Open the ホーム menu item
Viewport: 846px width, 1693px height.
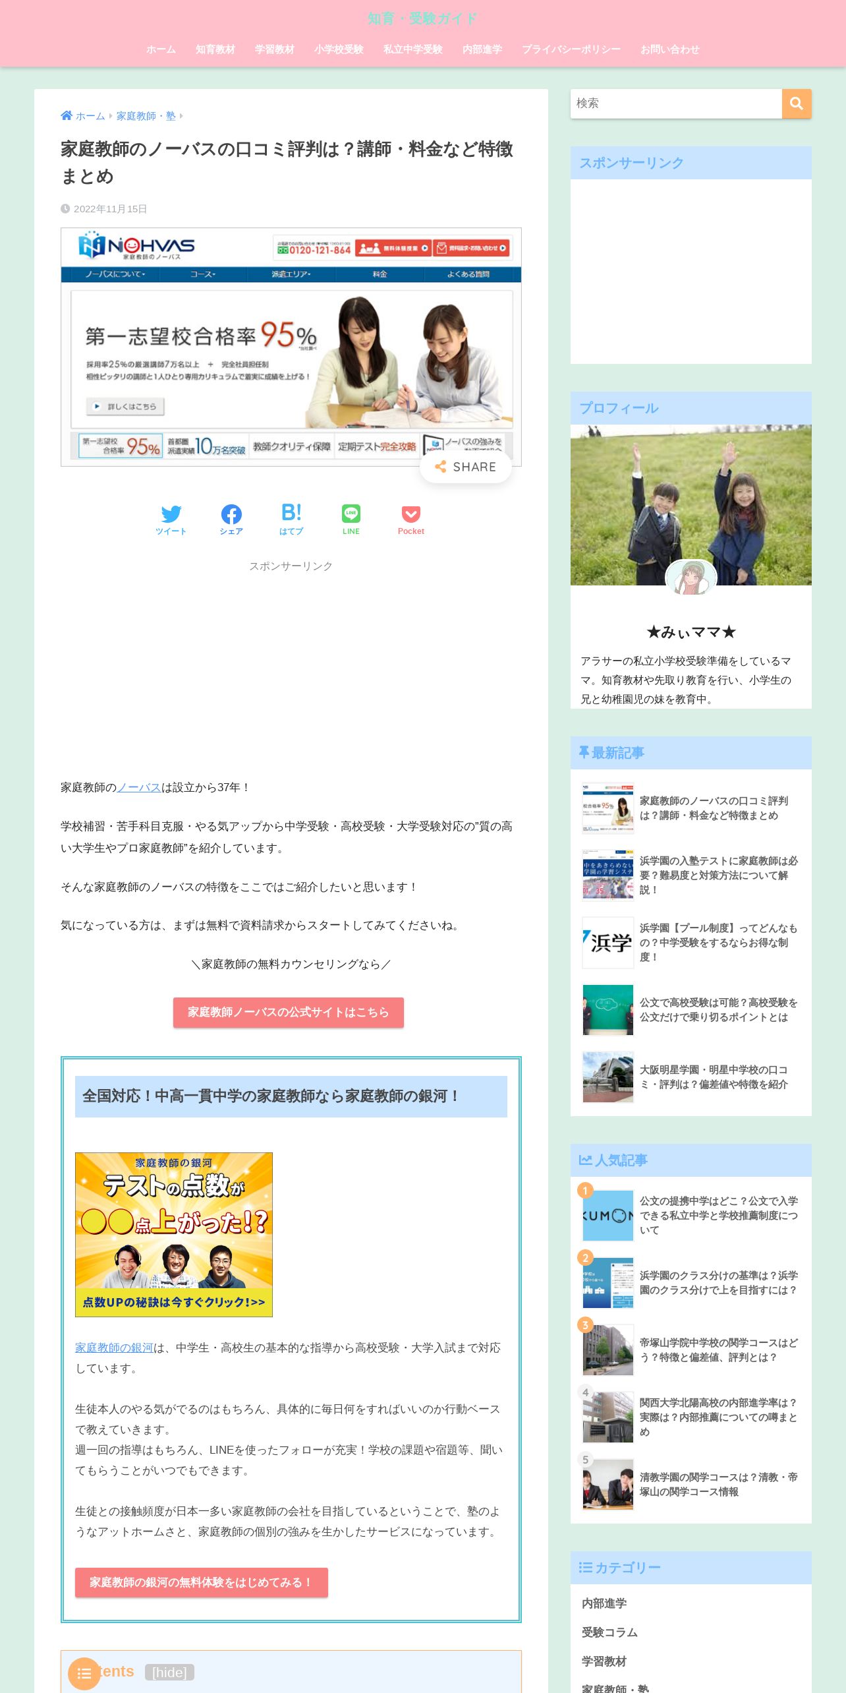tap(161, 49)
